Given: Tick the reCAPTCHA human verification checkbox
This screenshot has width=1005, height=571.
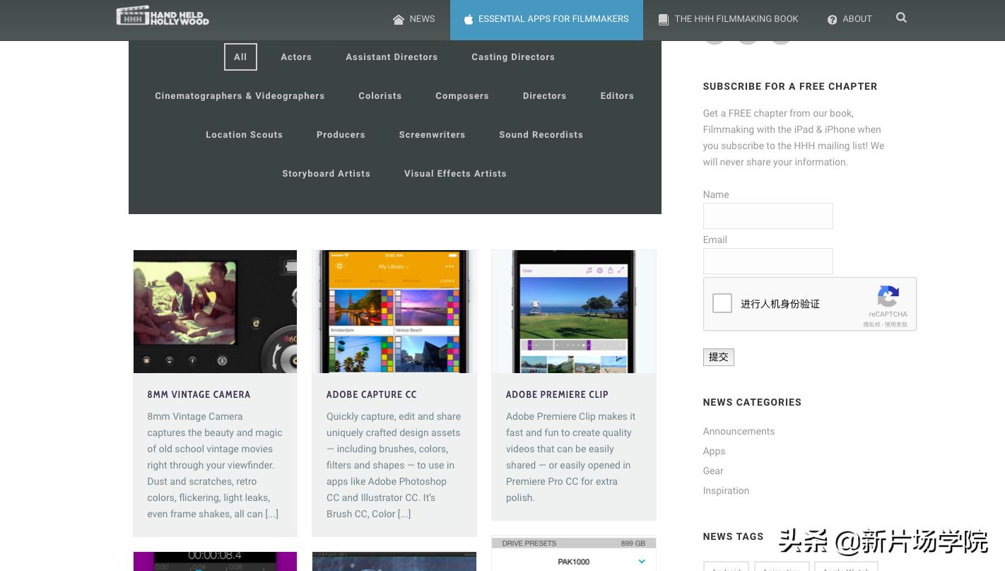Looking at the screenshot, I should click(x=722, y=303).
